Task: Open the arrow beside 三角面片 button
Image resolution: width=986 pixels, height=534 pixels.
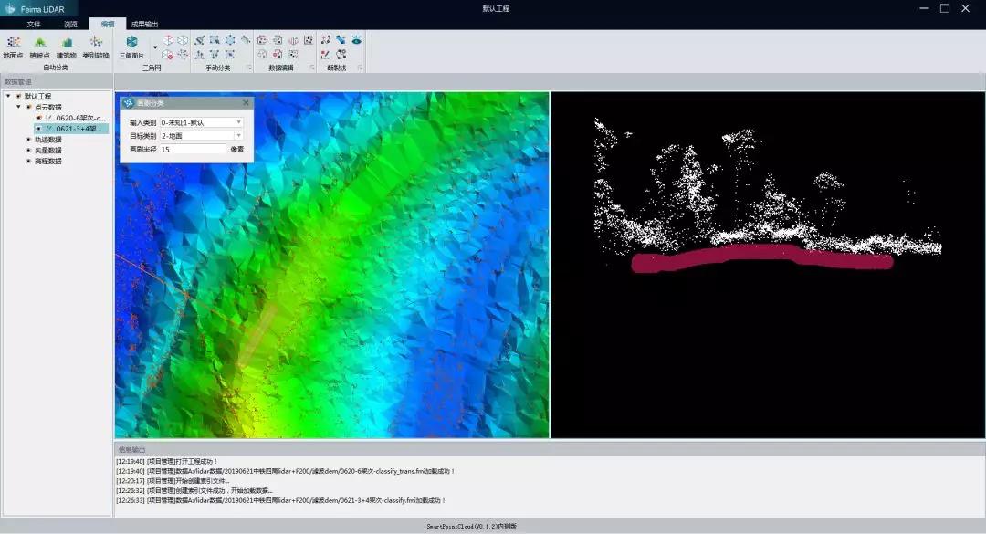Action: coord(155,46)
